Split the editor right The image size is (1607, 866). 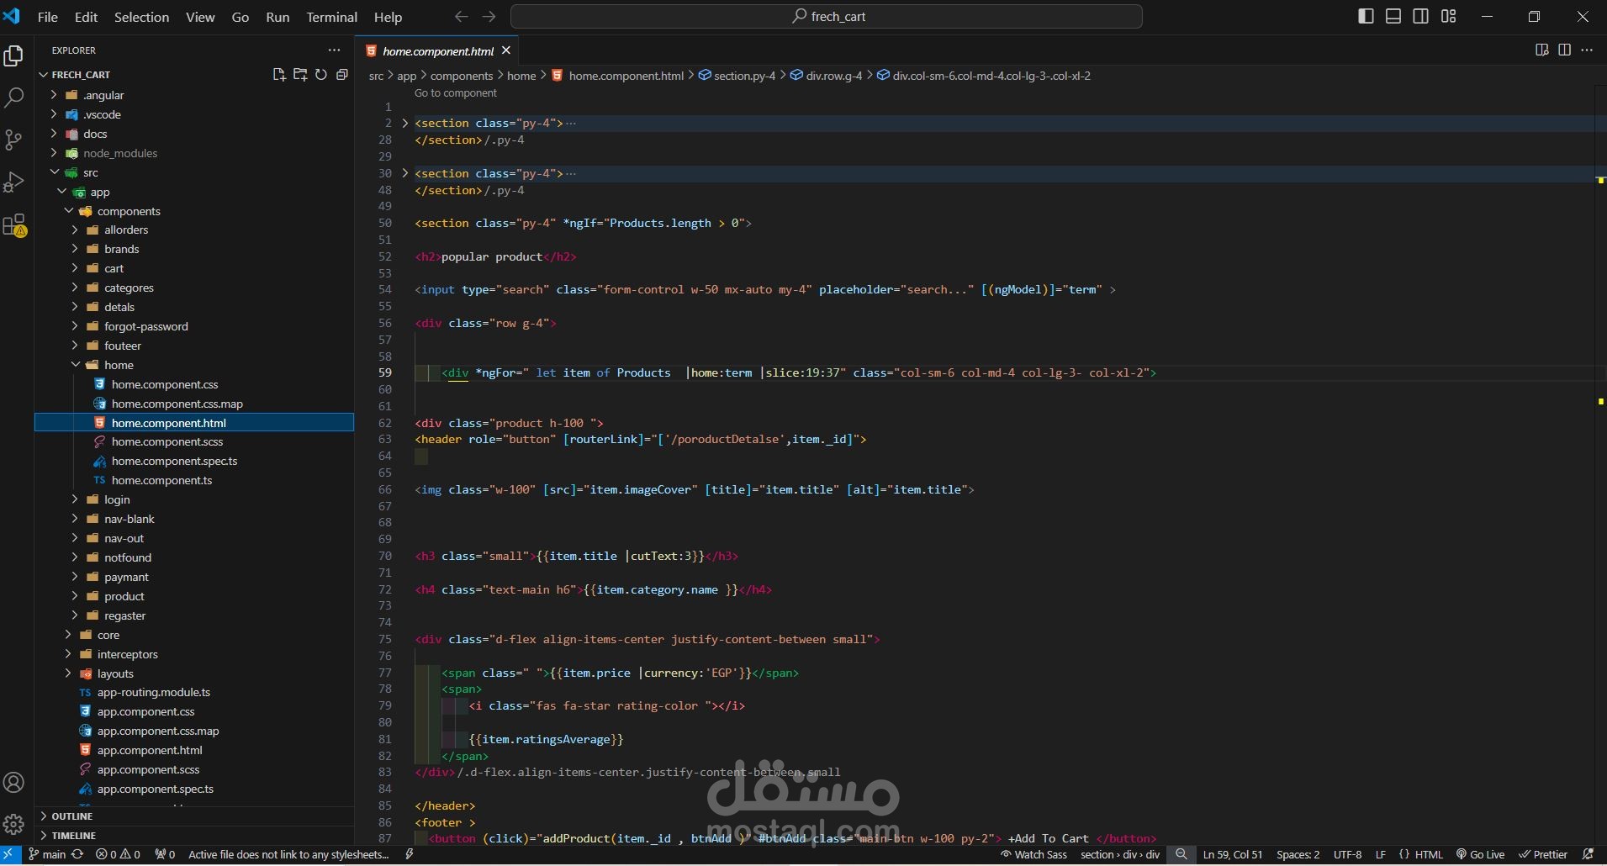pos(1564,50)
